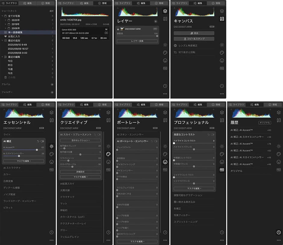283x245 pixels.
Task: Expand the 2020年 folder arrow
Action: pos(6,20)
